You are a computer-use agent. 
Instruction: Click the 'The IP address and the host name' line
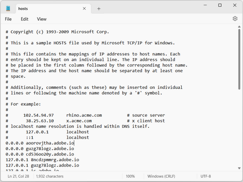point(94,71)
